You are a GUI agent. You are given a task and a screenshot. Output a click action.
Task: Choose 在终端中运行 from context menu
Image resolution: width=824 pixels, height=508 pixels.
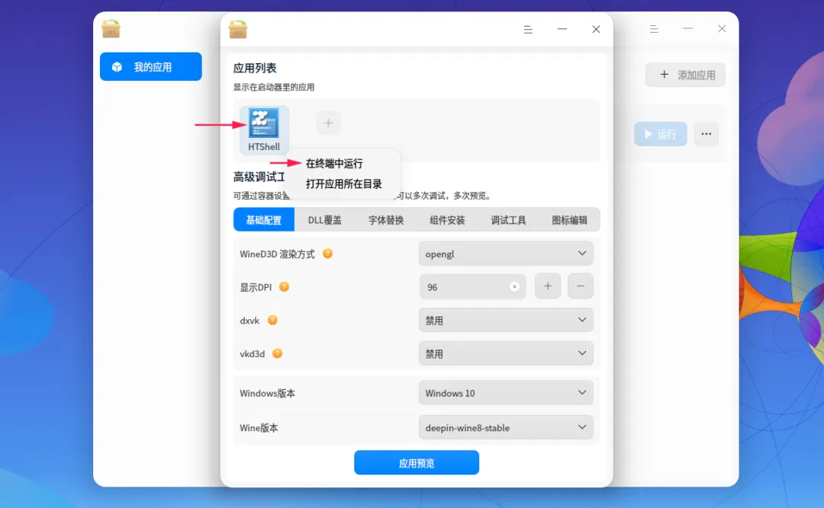pyautogui.click(x=334, y=163)
